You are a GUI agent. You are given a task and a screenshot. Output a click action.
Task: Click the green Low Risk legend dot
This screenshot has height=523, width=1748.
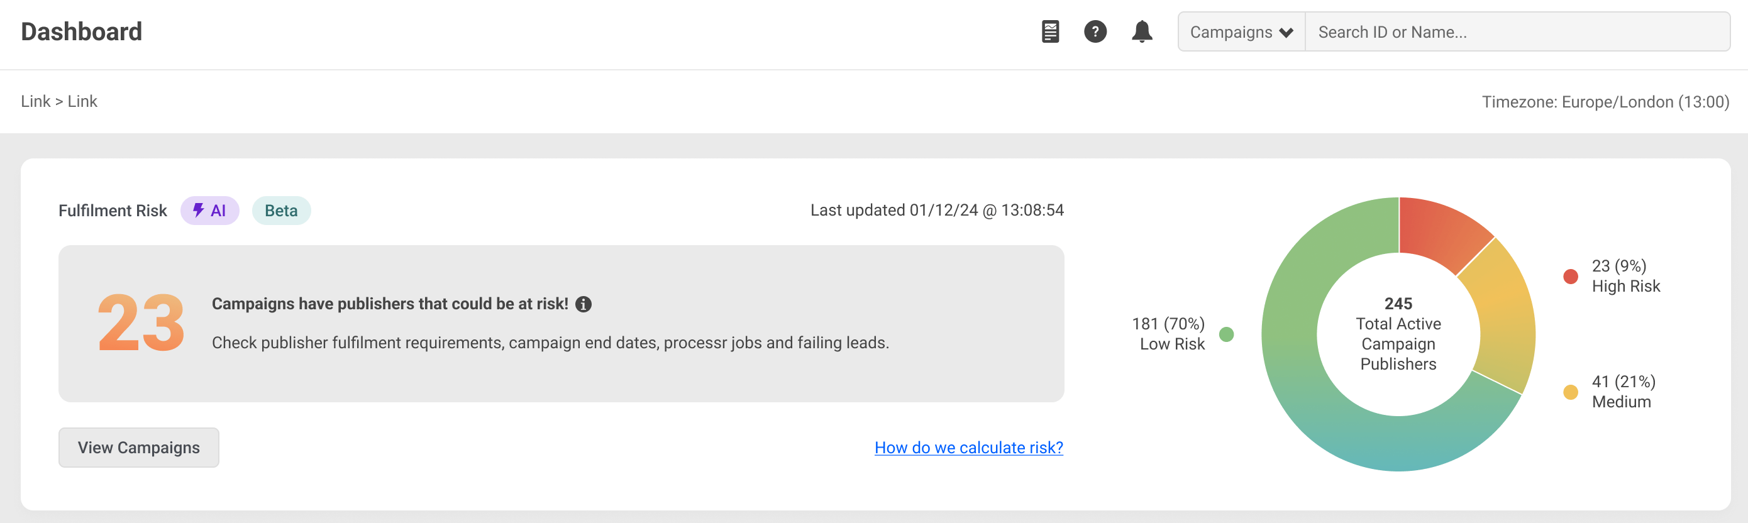1225,334
